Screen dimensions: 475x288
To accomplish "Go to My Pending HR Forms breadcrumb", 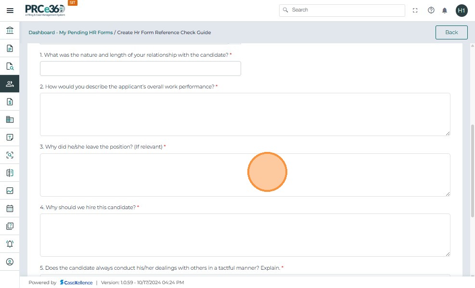I will (86, 33).
